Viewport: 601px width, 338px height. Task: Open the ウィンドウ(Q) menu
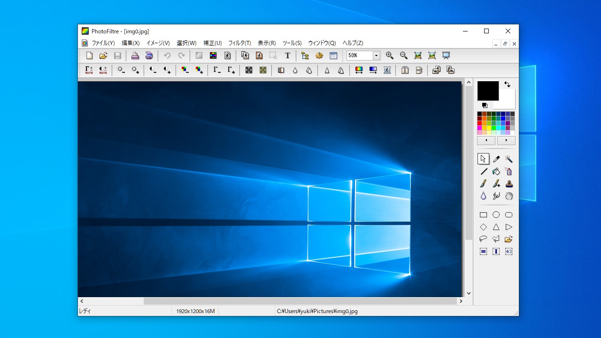point(322,43)
